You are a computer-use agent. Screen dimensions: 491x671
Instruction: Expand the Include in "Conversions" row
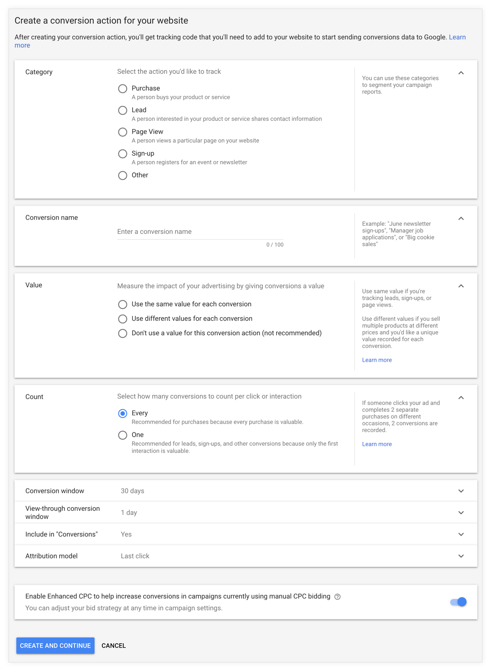click(x=245, y=534)
